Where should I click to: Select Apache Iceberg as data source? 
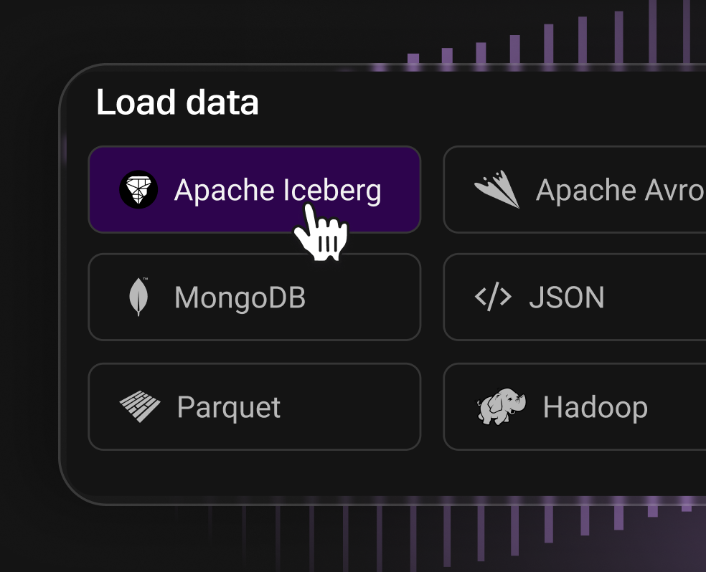coord(277,190)
